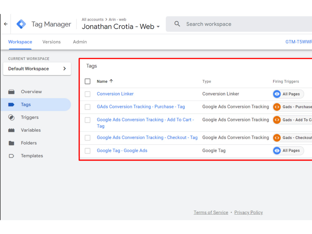Click the Tag Manager title text
The height and width of the screenshot is (234, 312).
(x=51, y=24)
